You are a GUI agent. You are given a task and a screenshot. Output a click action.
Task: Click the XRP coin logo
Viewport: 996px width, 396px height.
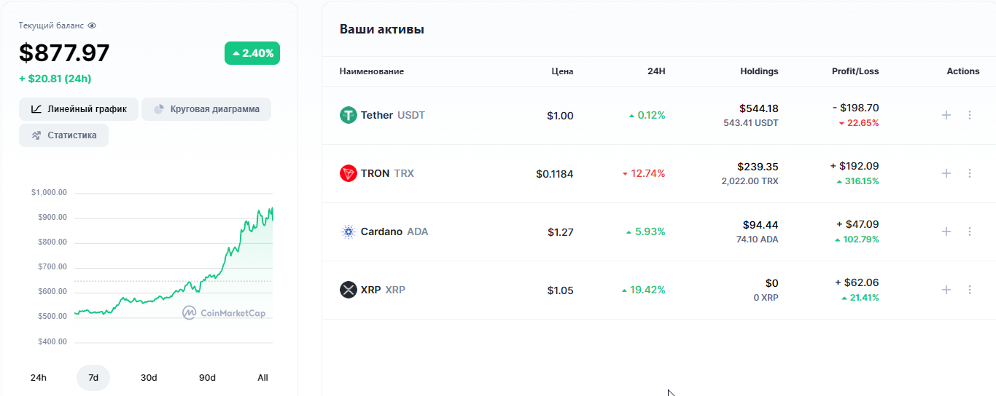(349, 290)
